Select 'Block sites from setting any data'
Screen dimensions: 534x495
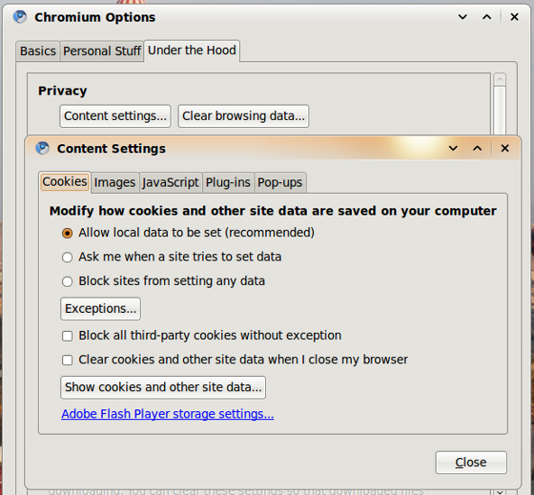pos(67,281)
